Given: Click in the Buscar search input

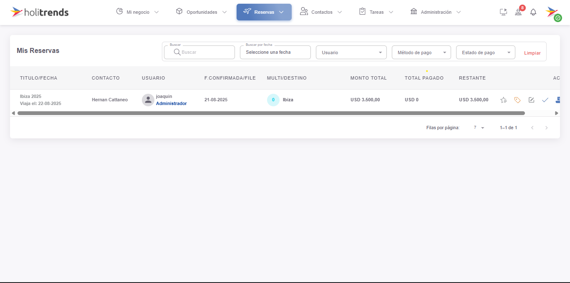Looking at the screenshot, I should click(x=199, y=52).
